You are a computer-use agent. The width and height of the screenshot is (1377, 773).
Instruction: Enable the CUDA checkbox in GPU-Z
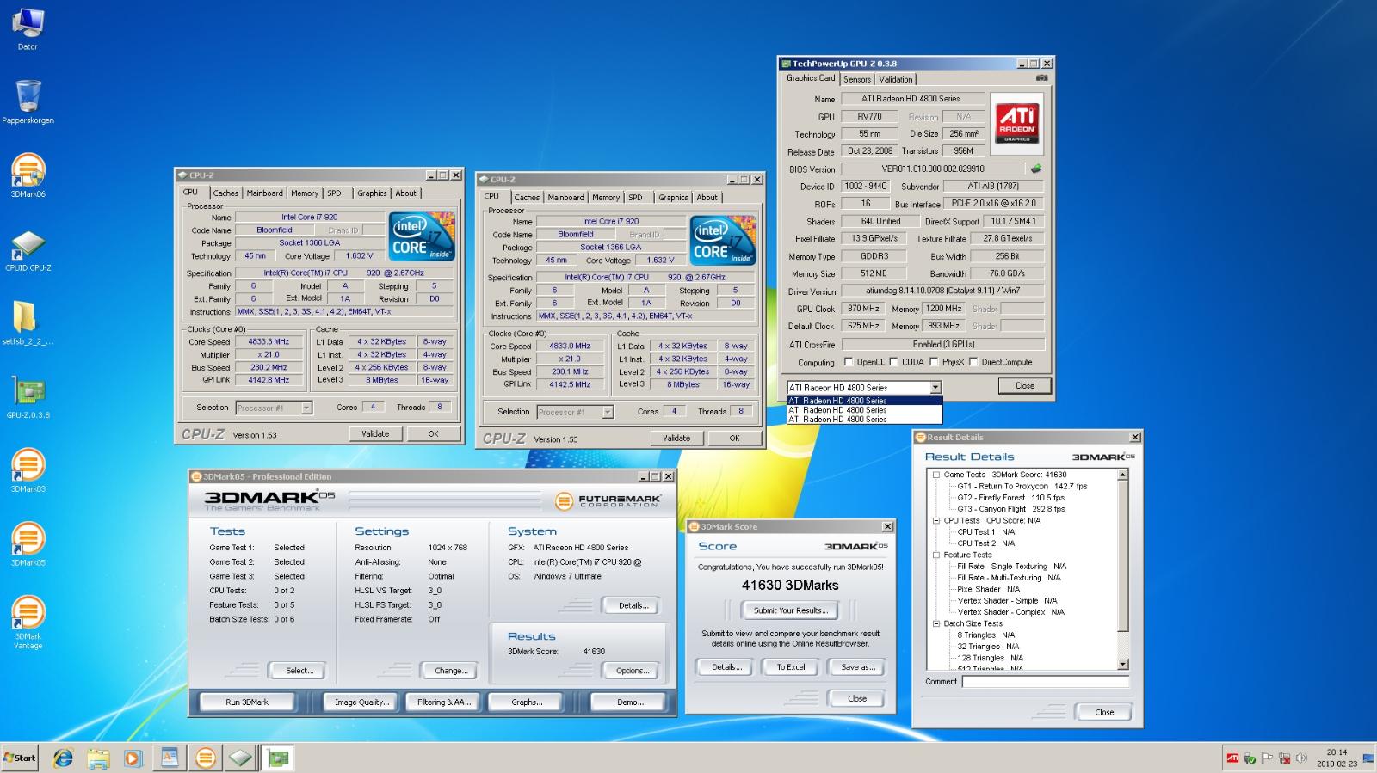[893, 362]
